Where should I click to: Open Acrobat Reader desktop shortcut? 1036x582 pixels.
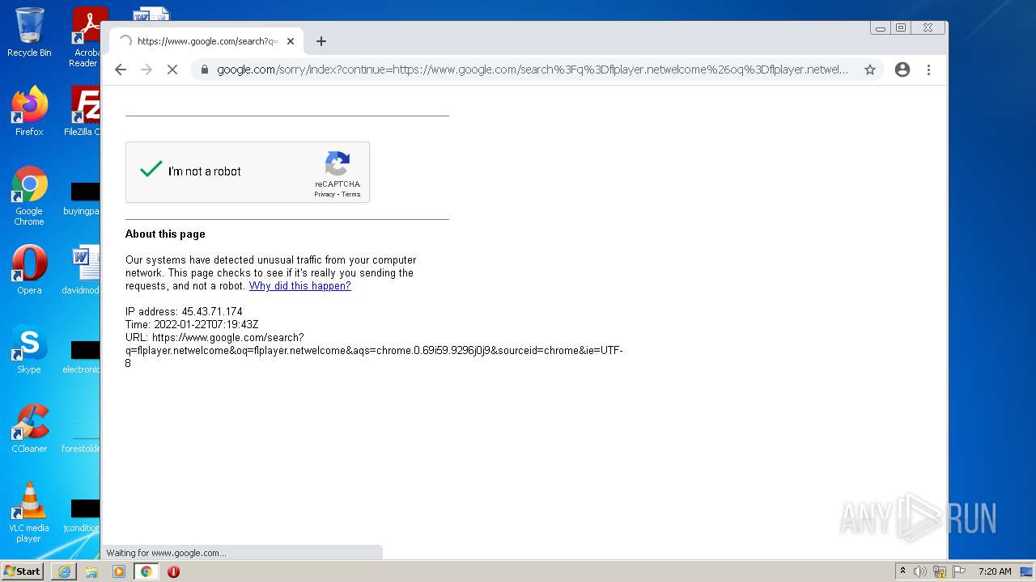pos(85,36)
